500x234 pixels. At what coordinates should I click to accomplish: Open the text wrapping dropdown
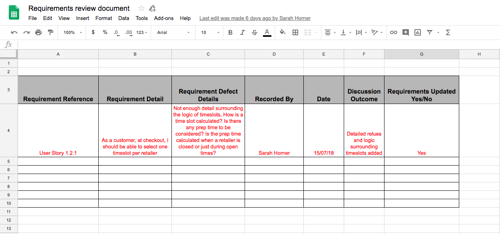[361, 32]
